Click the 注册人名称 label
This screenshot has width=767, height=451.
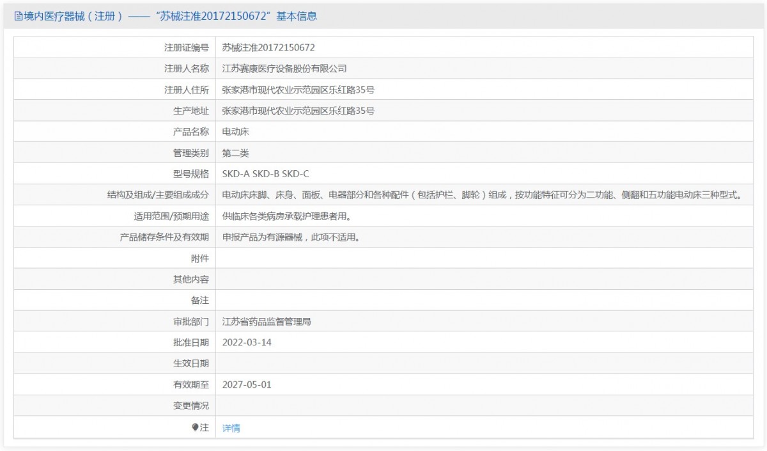[187, 68]
